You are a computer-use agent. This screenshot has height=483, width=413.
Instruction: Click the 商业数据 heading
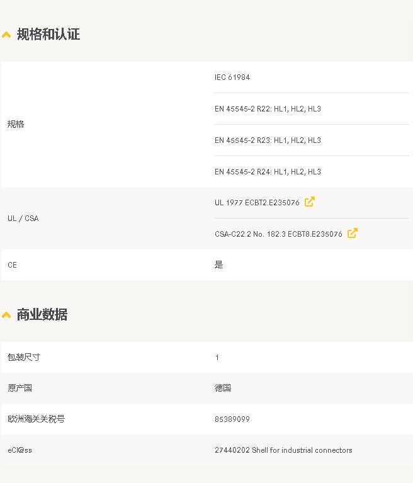pyautogui.click(x=42, y=314)
